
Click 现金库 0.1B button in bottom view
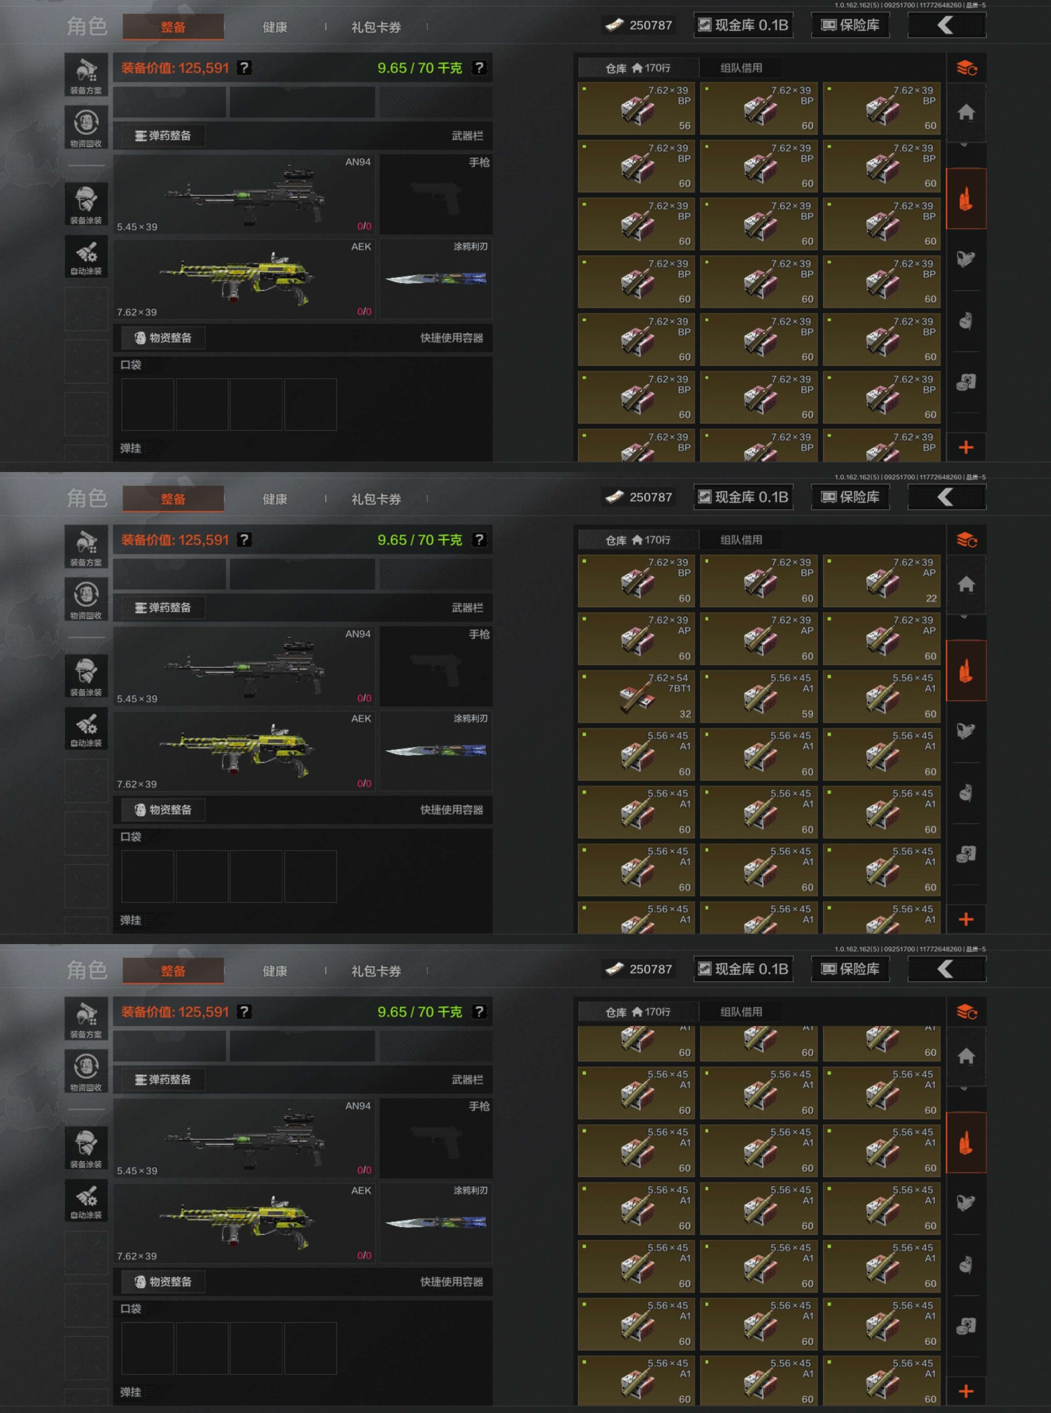(743, 969)
